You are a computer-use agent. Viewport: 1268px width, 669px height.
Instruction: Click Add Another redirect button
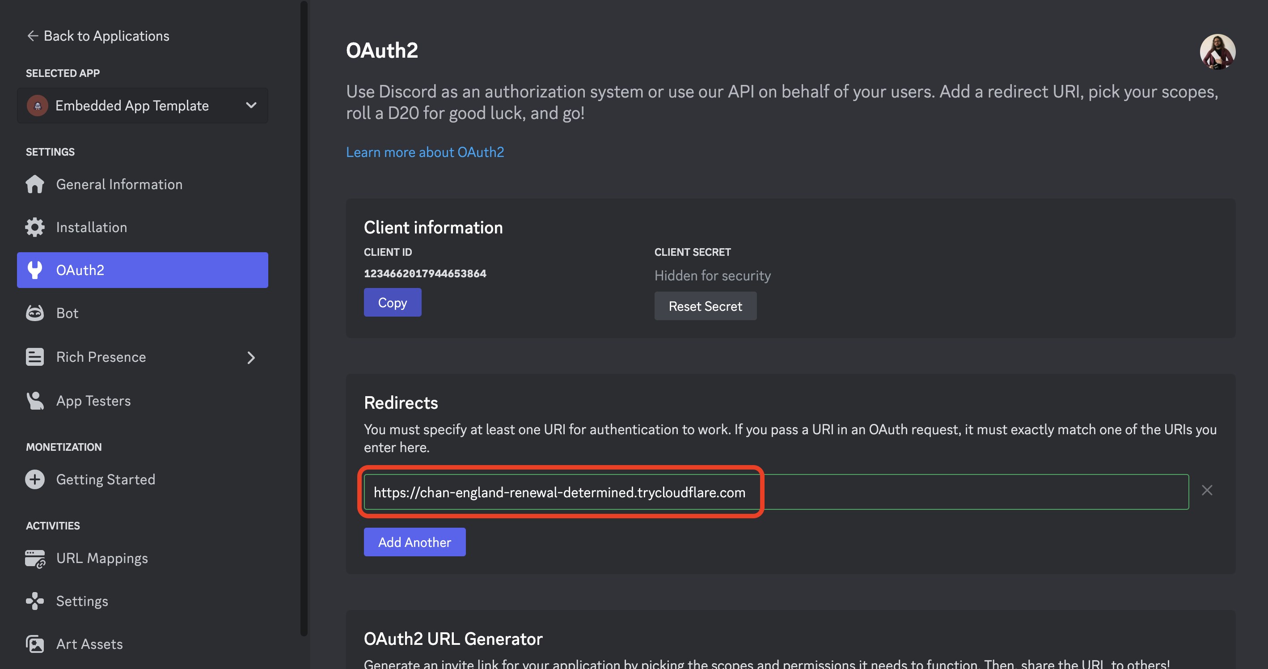coord(414,542)
